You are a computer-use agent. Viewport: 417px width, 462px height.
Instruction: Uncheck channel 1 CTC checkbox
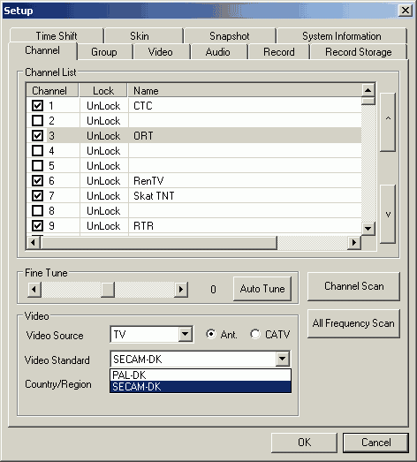click(x=37, y=105)
